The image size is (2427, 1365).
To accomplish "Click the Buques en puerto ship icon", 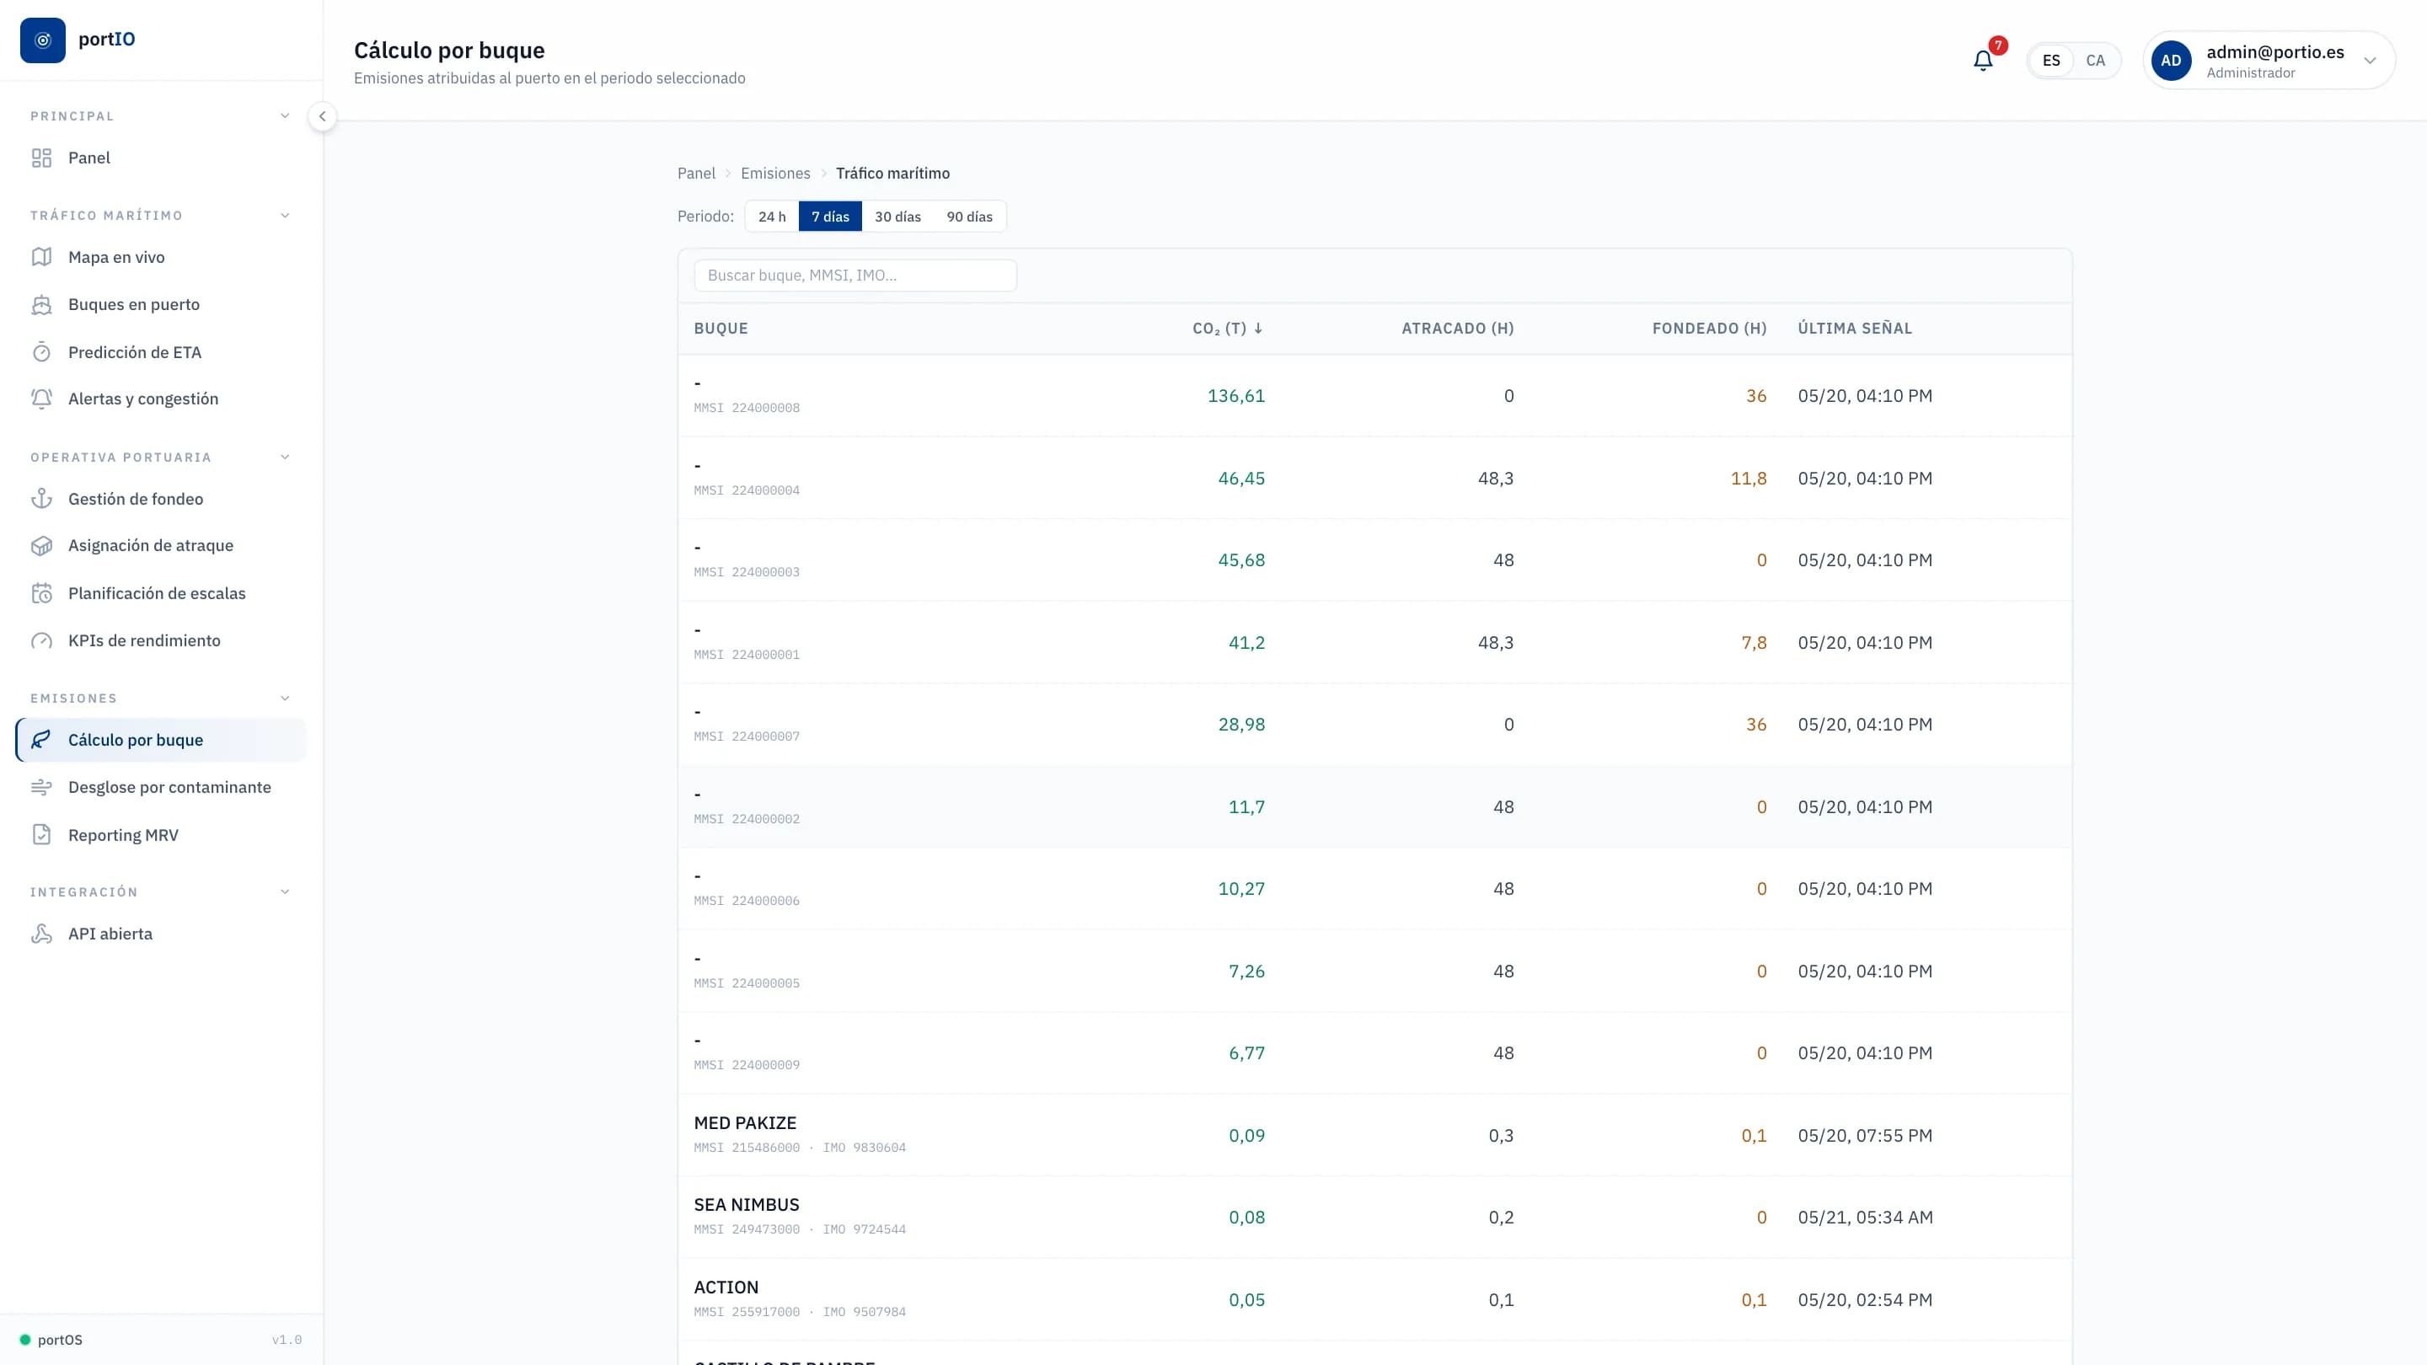I will 41,304.
